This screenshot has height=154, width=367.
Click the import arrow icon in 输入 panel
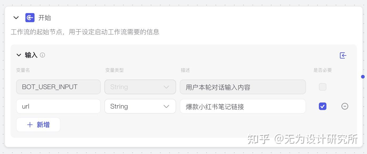pos(343,55)
